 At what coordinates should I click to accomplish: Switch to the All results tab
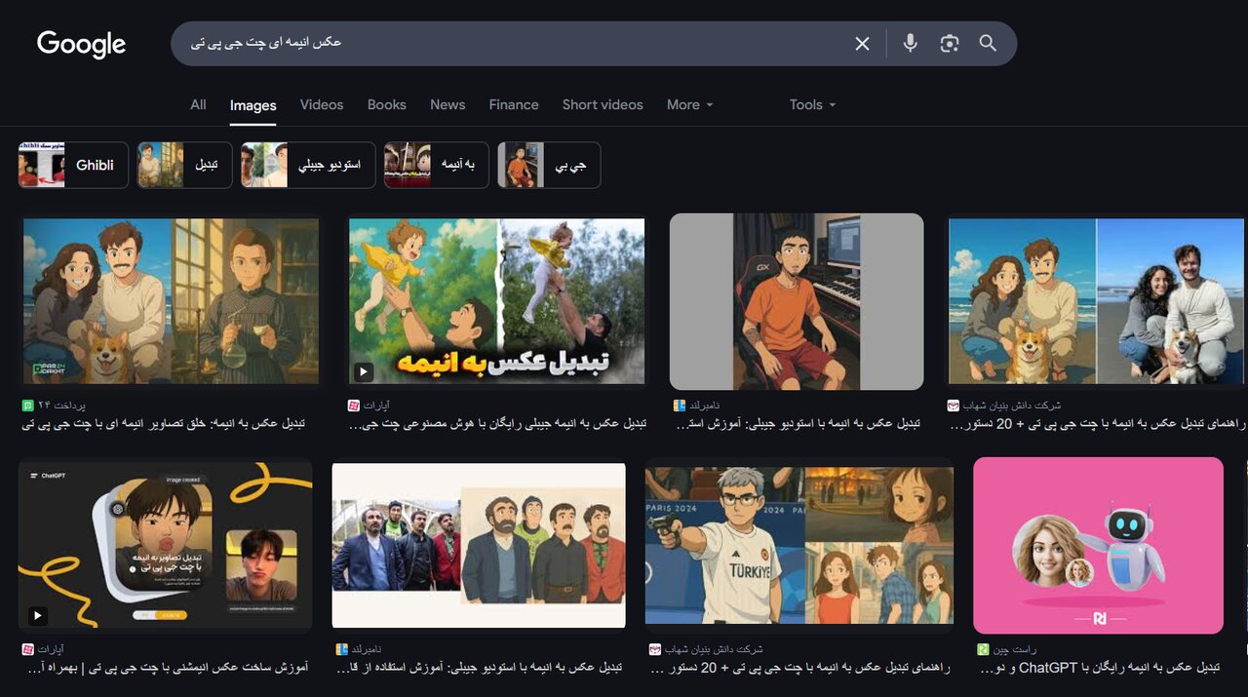point(198,104)
